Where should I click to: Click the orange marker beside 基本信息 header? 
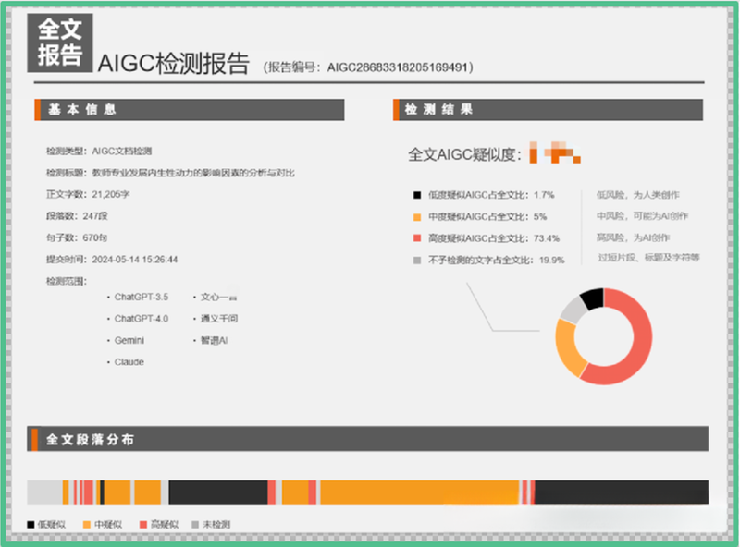[x=38, y=110]
